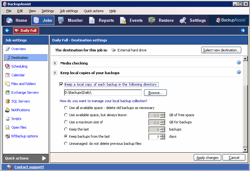Click the Contact support link
The image size is (250, 171).
click(x=29, y=167)
